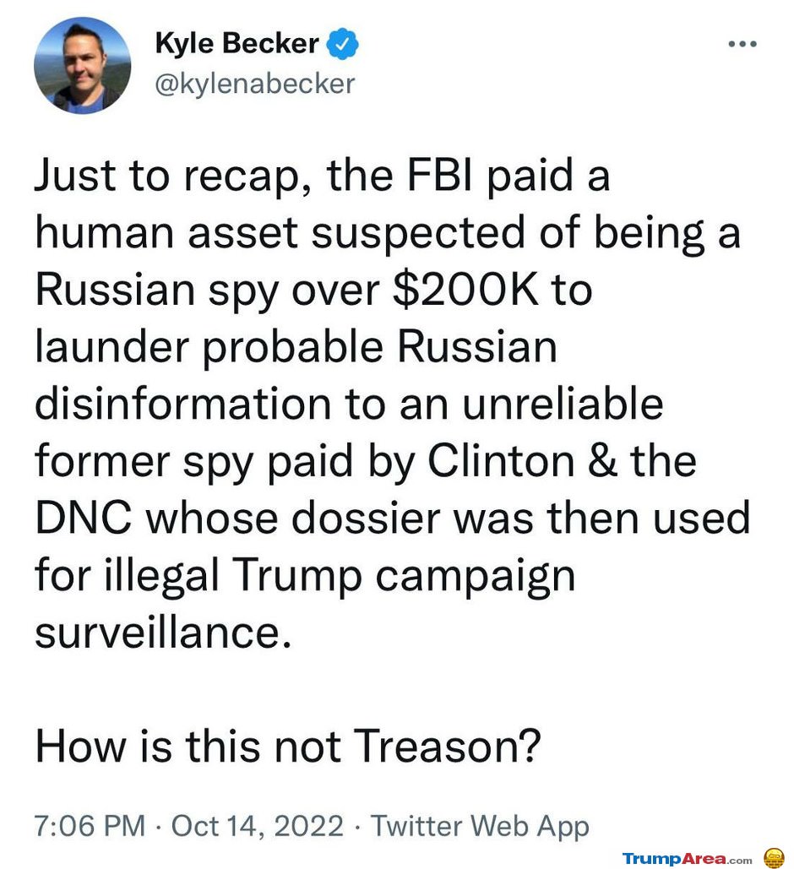Click the word "Clinton" in the tweet
The height and width of the screenshot is (869, 794).
501,460
